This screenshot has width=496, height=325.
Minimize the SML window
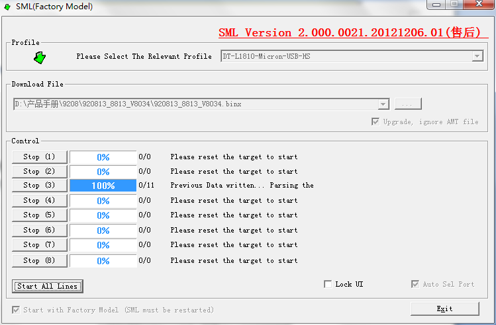436,4
